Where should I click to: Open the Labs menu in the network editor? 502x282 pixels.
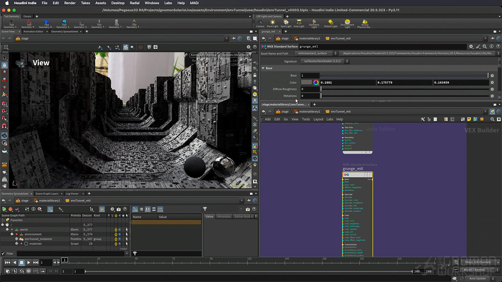tap(330, 119)
